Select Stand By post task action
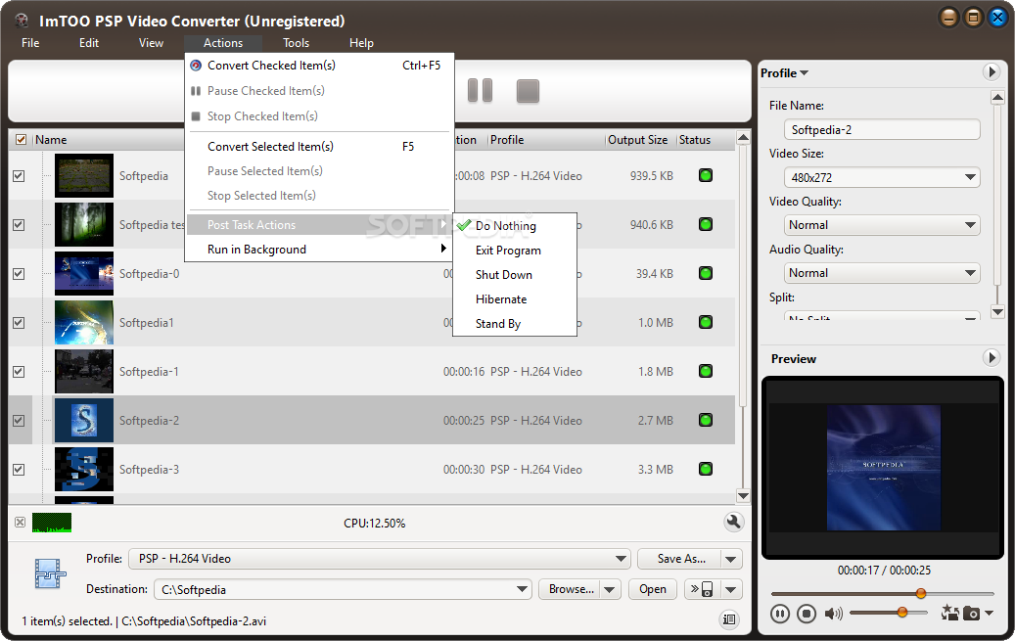This screenshot has width=1015, height=641. tap(515, 324)
